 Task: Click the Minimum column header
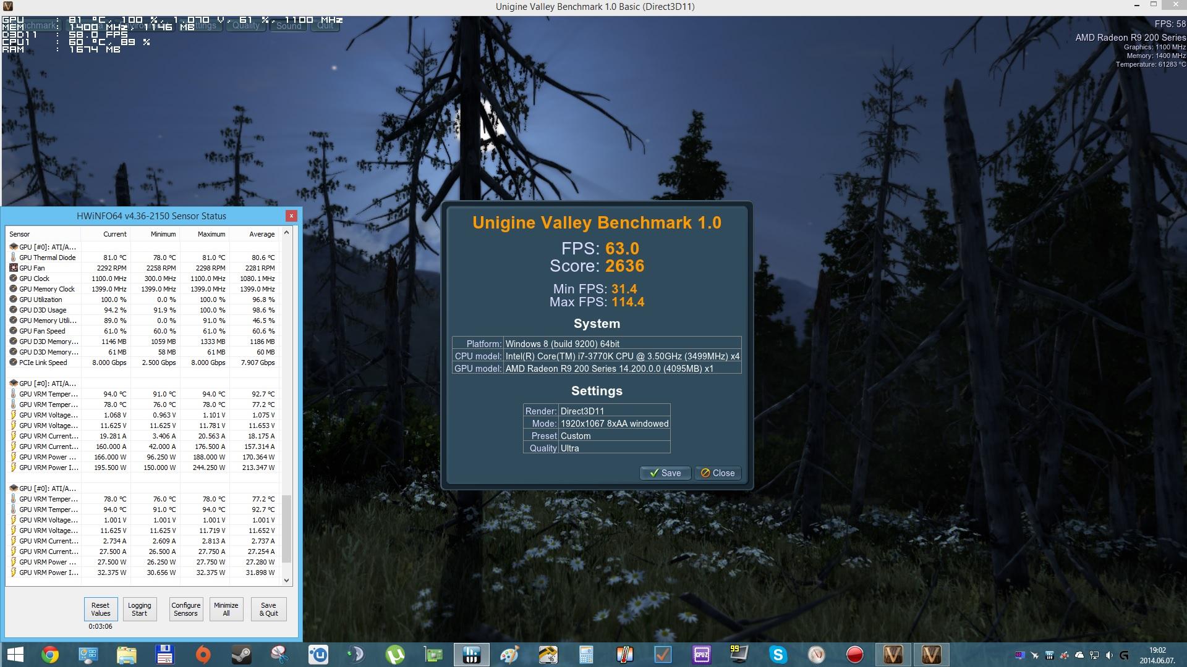coord(154,234)
